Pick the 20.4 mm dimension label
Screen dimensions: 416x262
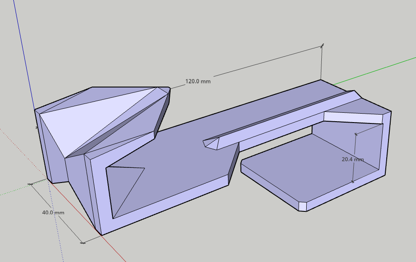coord(352,159)
